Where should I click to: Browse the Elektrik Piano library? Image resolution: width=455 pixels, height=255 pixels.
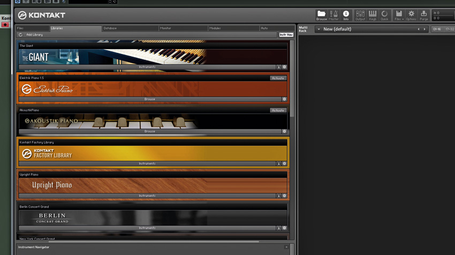(150, 99)
